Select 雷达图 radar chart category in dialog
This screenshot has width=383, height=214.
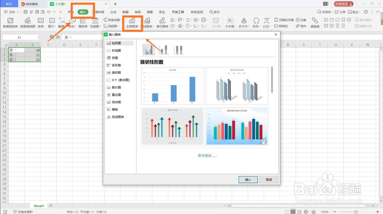(x=119, y=95)
